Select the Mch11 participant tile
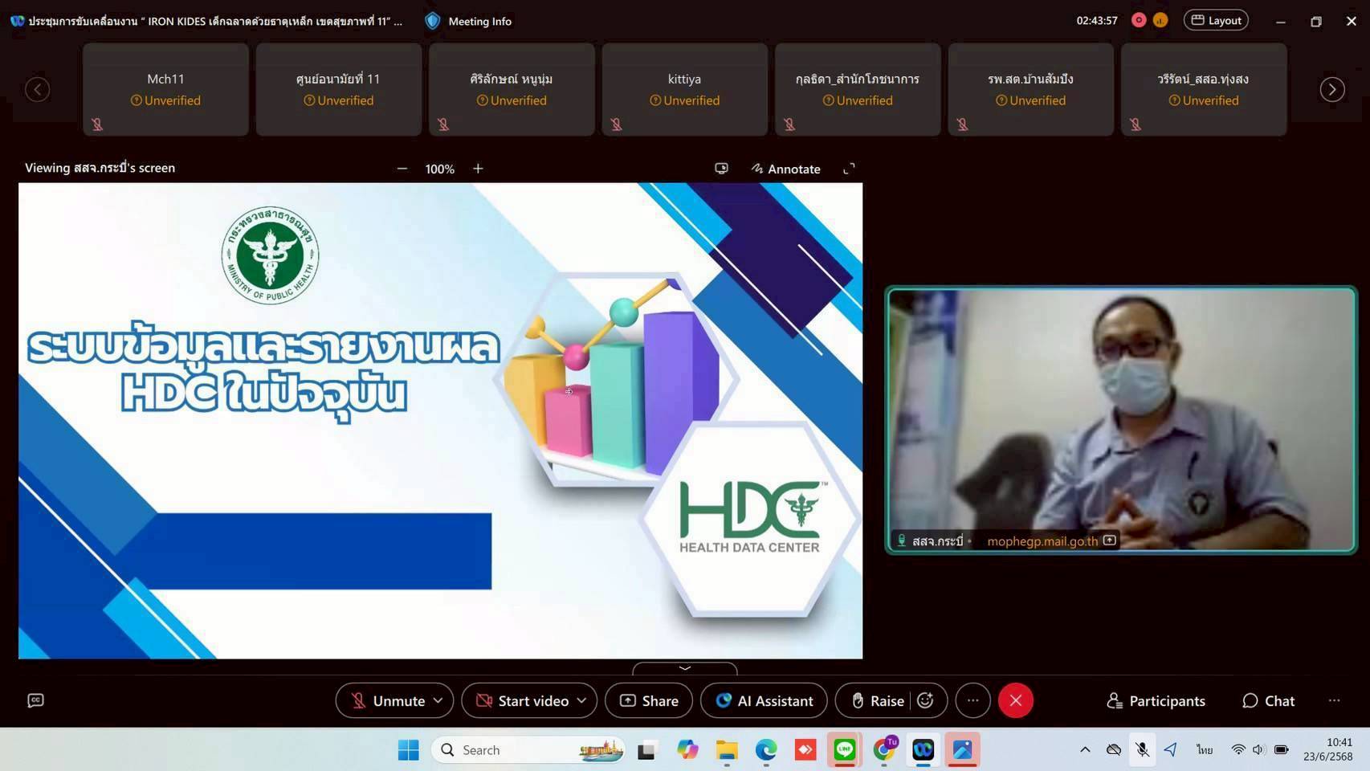The width and height of the screenshot is (1370, 771). coord(165,89)
